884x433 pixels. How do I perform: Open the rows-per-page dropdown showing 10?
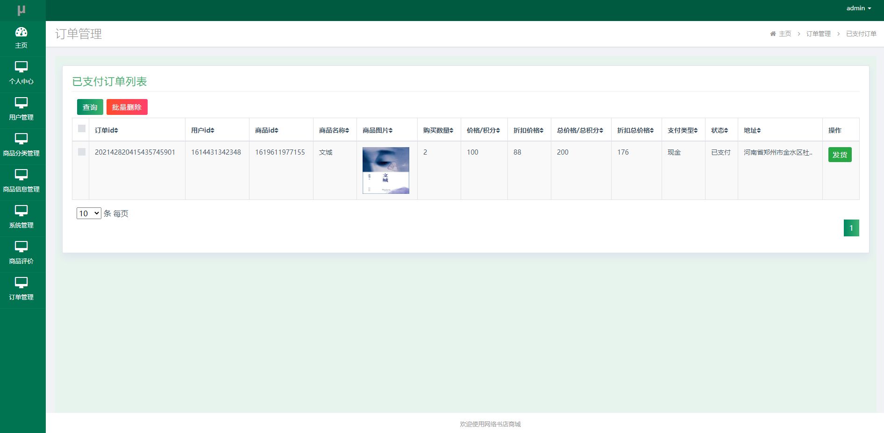pos(89,213)
